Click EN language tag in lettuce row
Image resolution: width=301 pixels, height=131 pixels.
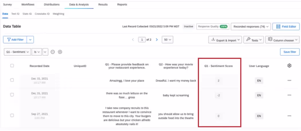click(259, 95)
